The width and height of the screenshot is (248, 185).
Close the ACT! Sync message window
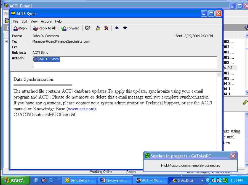click(x=218, y=13)
